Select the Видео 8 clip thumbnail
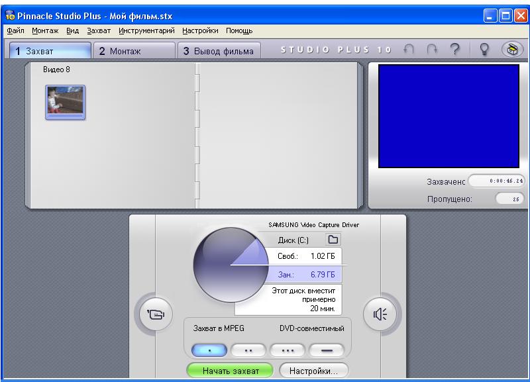Image resolution: width=530 pixels, height=382 pixels. 65,103
